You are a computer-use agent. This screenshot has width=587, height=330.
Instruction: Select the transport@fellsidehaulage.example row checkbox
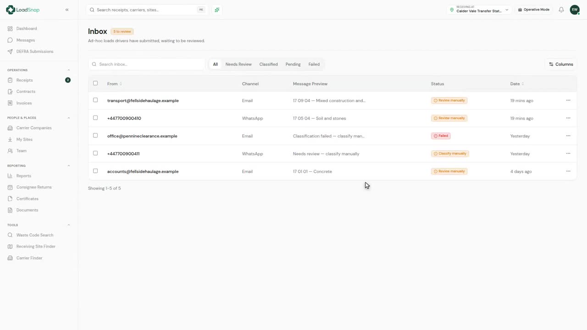[95, 100]
